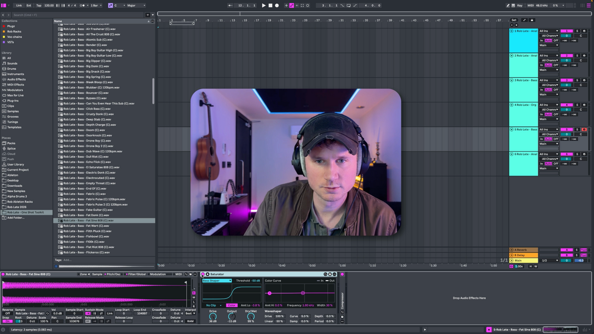This screenshot has height=334, width=594.
Task: Click the previous locator arrow icon
Action: coord(511,25)
